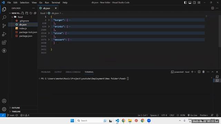The width and height of the screenshot is (221, 124).
Task: Expand the folded "pizza" array
Action: (49, 33)
